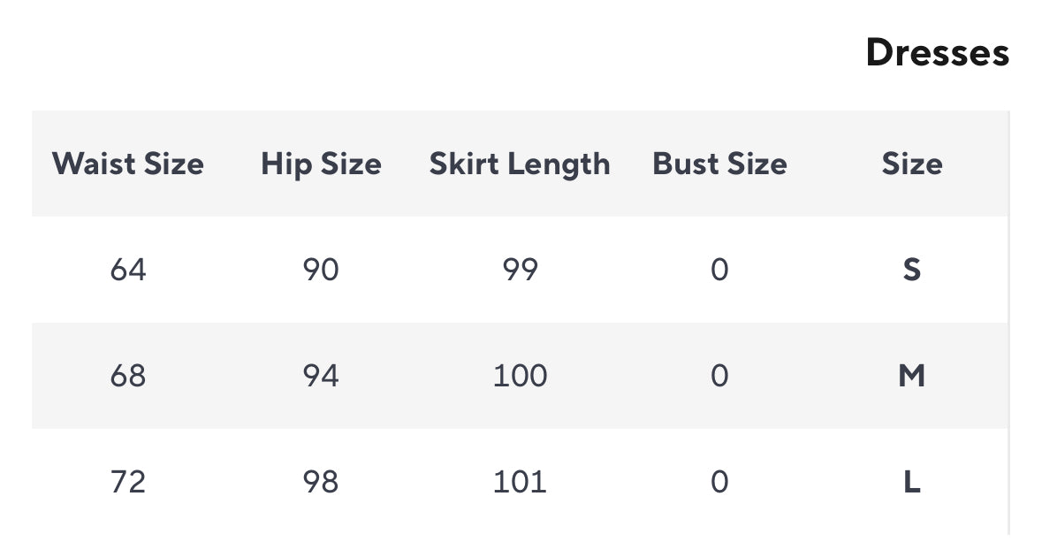Click the waist size value 72

click(128, 482)
